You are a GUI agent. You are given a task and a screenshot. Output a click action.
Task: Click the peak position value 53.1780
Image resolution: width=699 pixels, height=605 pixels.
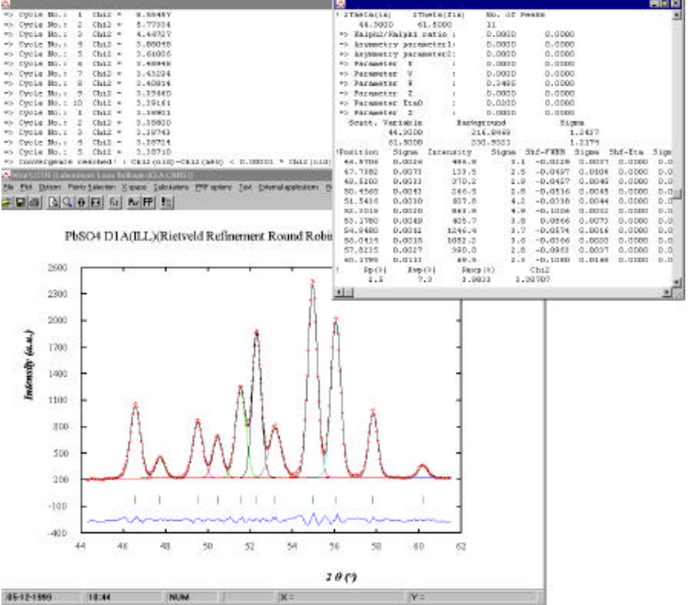coord(361,220)
